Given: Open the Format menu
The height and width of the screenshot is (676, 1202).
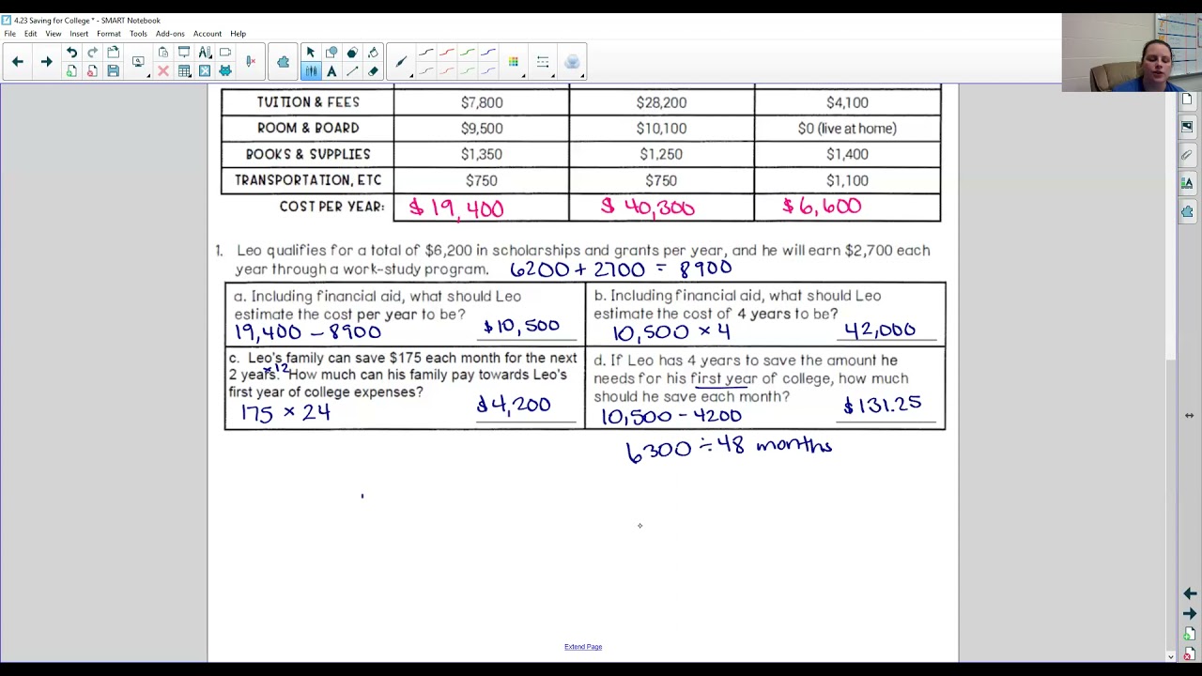Looking at the screenshot, I should [x=109, y=34].
